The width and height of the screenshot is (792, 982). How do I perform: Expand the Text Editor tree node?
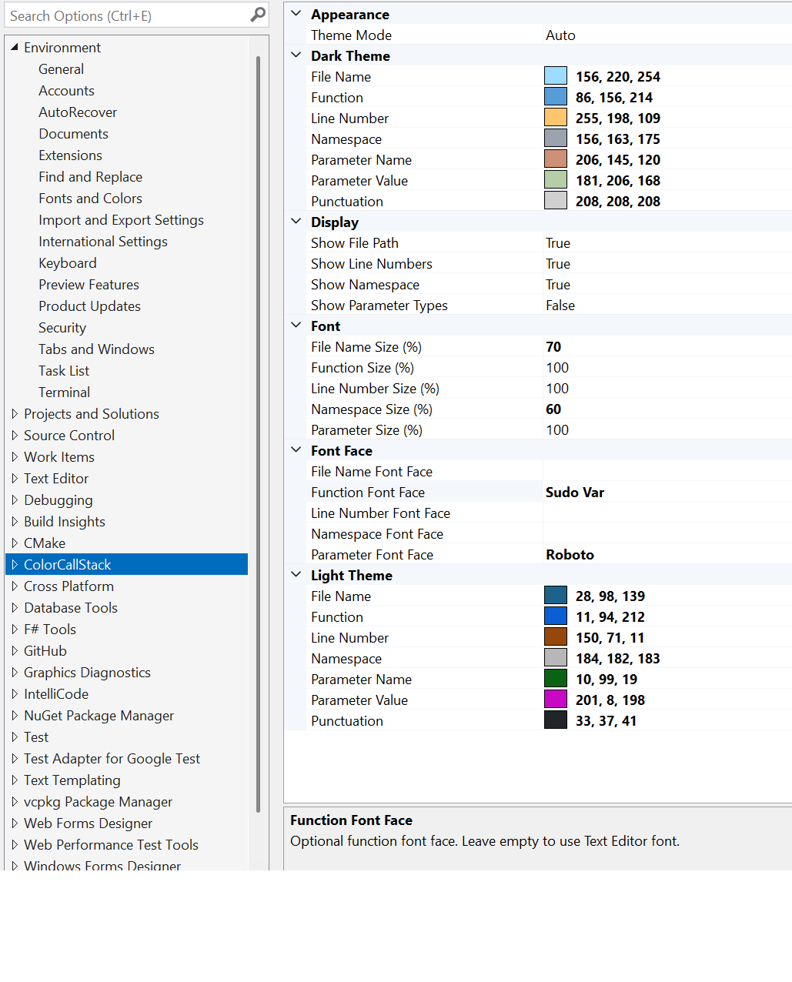15,479
